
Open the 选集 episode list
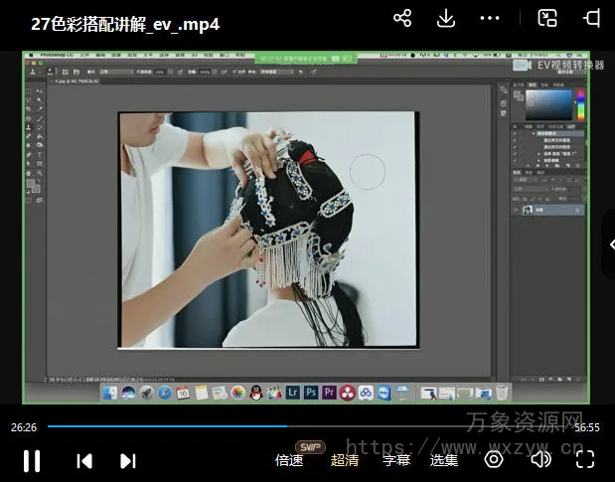pyautogui.click(x=444, y=460)
